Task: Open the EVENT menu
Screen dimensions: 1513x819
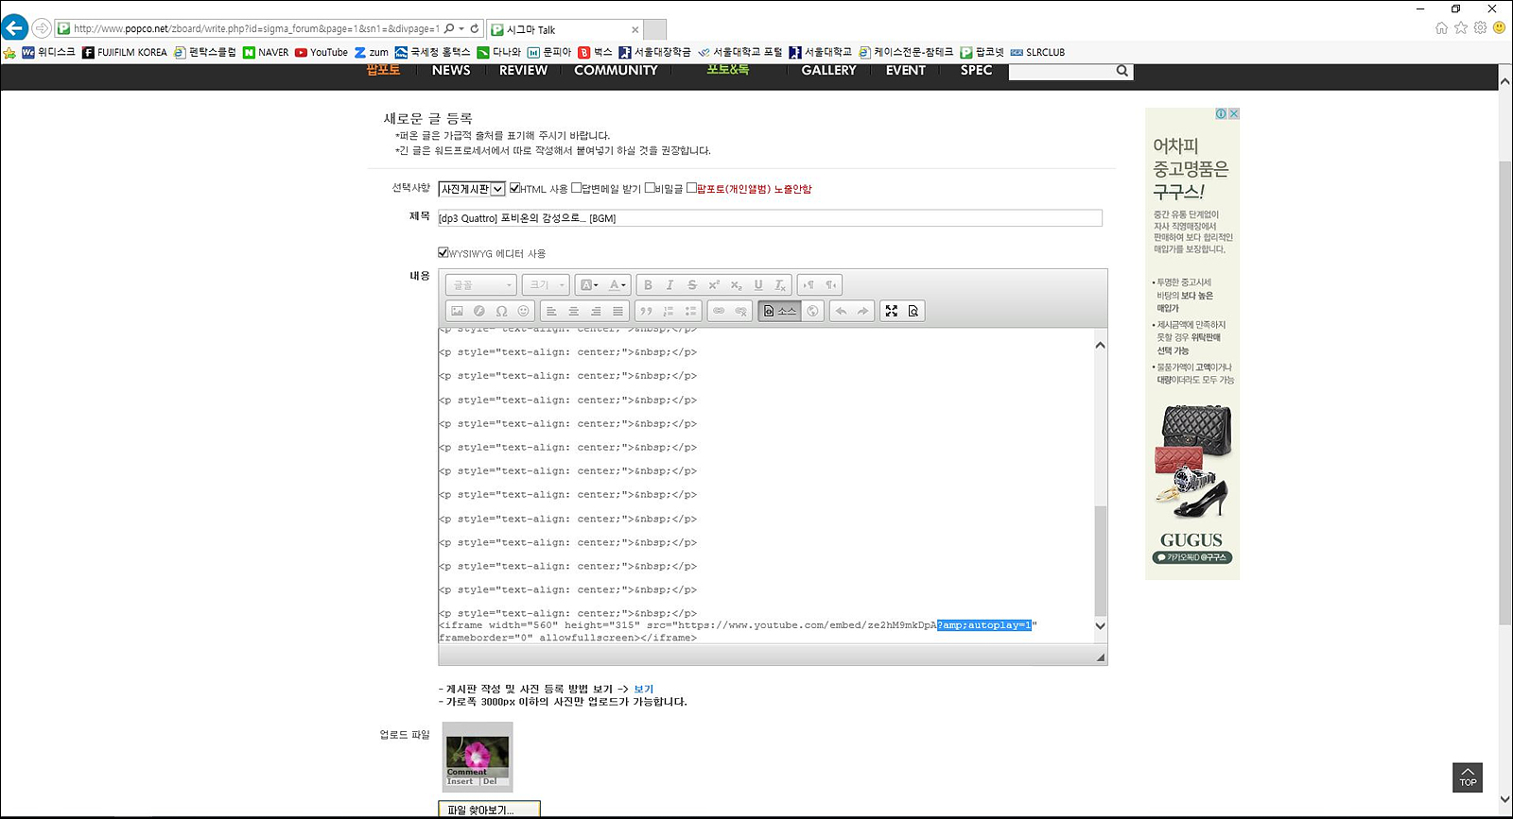Action: pyautogui.click(x=906, y=70)
